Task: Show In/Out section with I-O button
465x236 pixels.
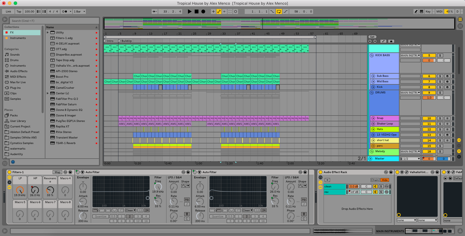Action: click(459, 140)
